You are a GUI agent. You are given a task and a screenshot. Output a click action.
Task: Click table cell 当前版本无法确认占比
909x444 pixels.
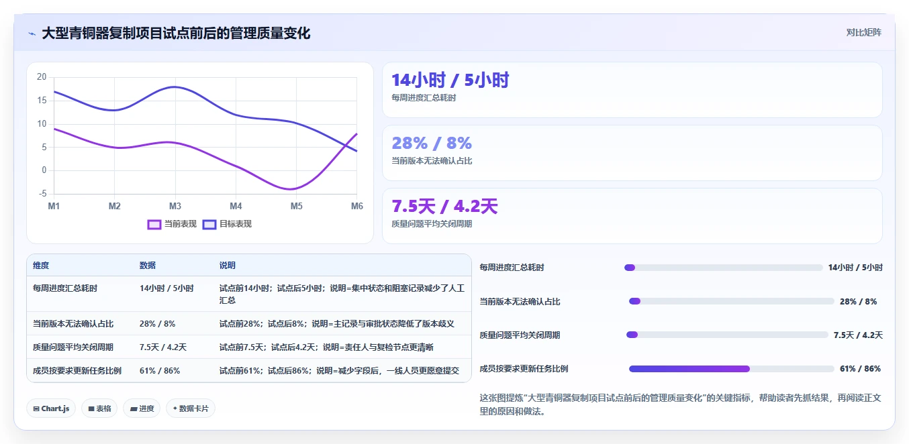point(73,324)
